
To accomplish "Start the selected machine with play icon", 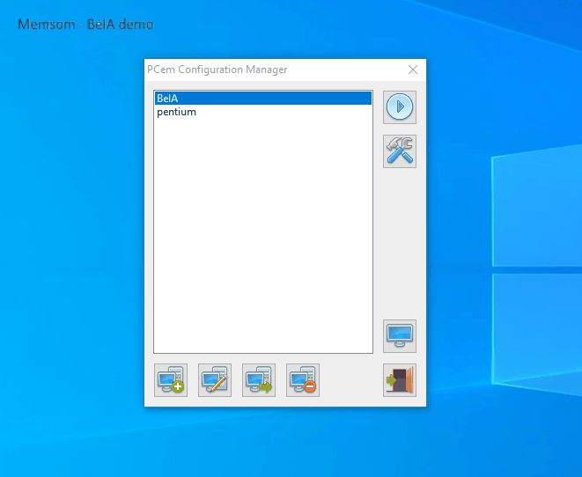I will point(400,107).
